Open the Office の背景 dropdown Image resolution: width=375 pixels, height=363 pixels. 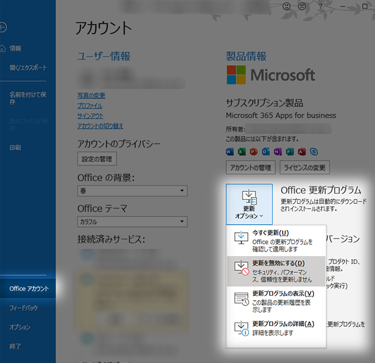tap(132, 191)
